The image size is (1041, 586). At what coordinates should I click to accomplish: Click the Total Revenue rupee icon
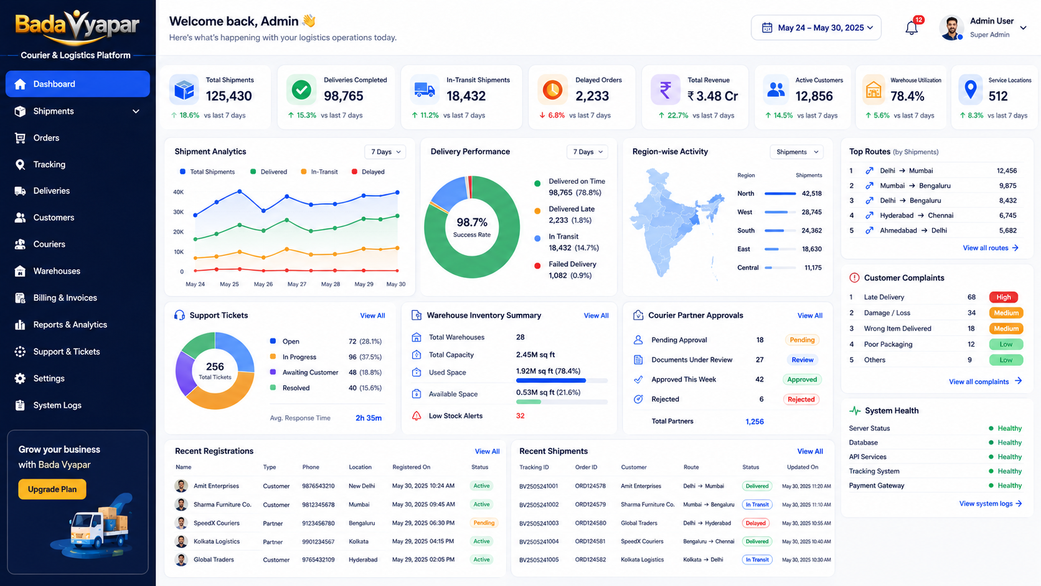click(666, 90)
